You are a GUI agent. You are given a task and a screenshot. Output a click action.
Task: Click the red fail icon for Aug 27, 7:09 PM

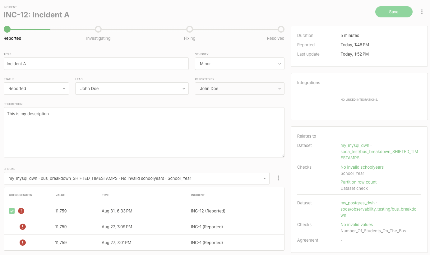click(x=23, y=227)
